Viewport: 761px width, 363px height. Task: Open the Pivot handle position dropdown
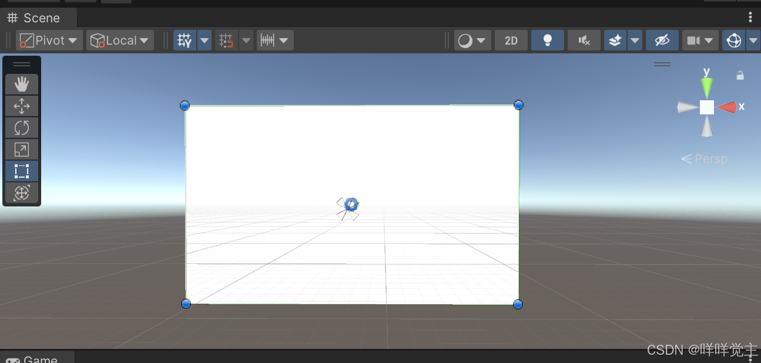pos(49,40)
